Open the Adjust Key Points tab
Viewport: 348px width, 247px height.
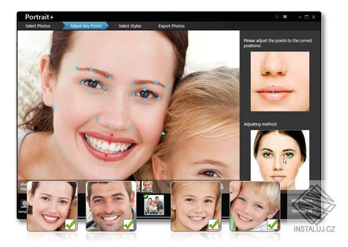[x=86, y=26]
